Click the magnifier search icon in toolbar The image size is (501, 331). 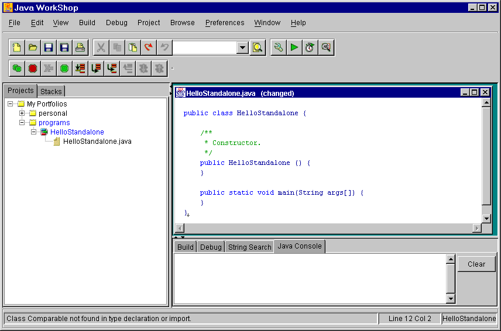[258, 47]
